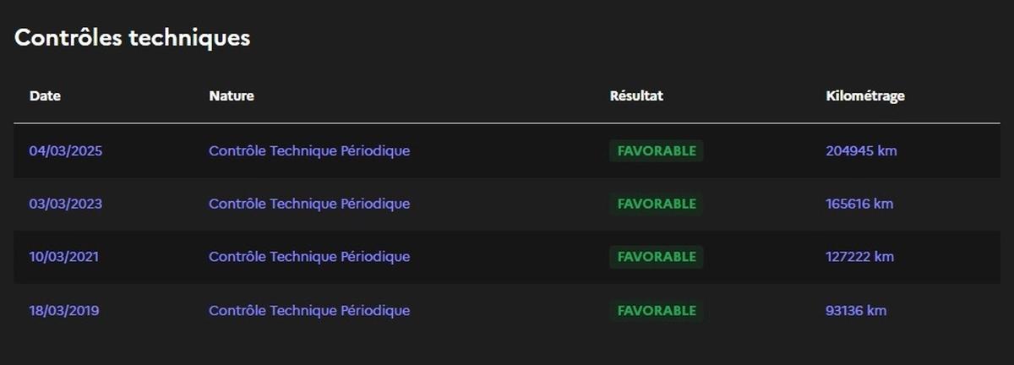
Task: Click the 93136 km mileage value
Action: click(x=856, y=311)
